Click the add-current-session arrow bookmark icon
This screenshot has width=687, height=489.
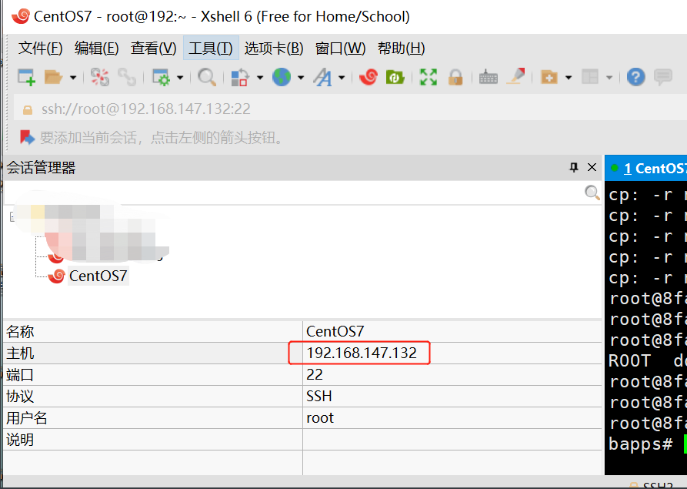click(27, 137)
